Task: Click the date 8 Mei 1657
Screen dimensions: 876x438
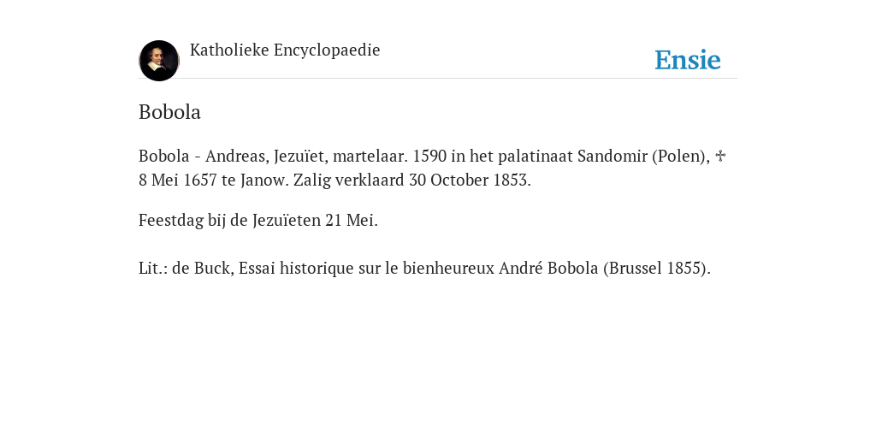Action: [177, 180]
